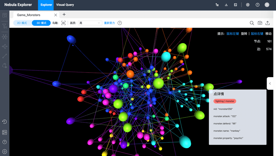Click the settings hexagon icon in sidebar
The height and width of the screenshot is (156, 276).
tap(5, 152)
